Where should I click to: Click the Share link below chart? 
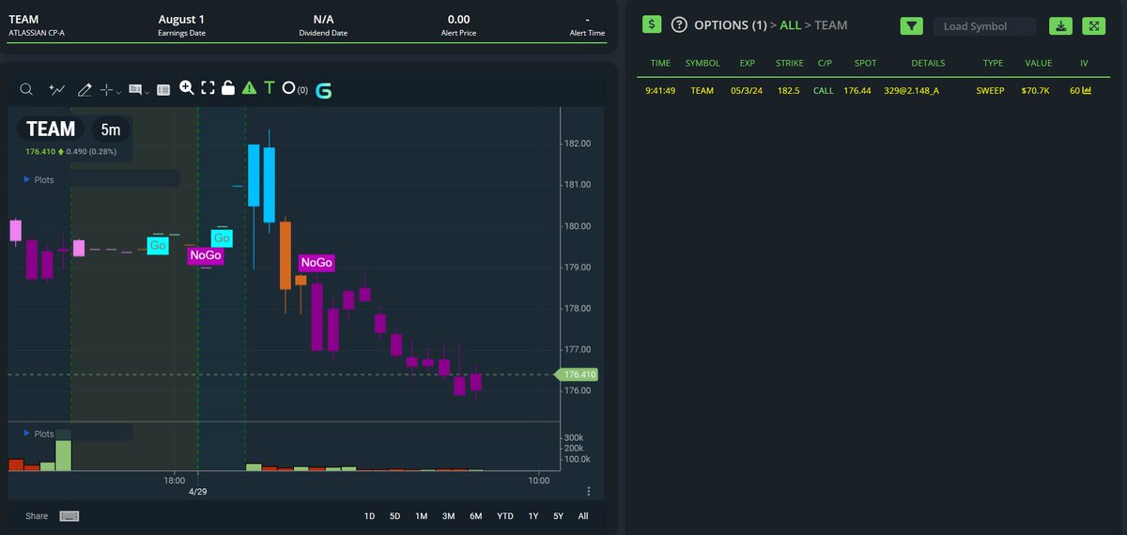[37, 516]
